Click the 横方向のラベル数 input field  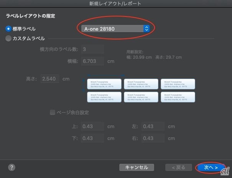(92, 49)
